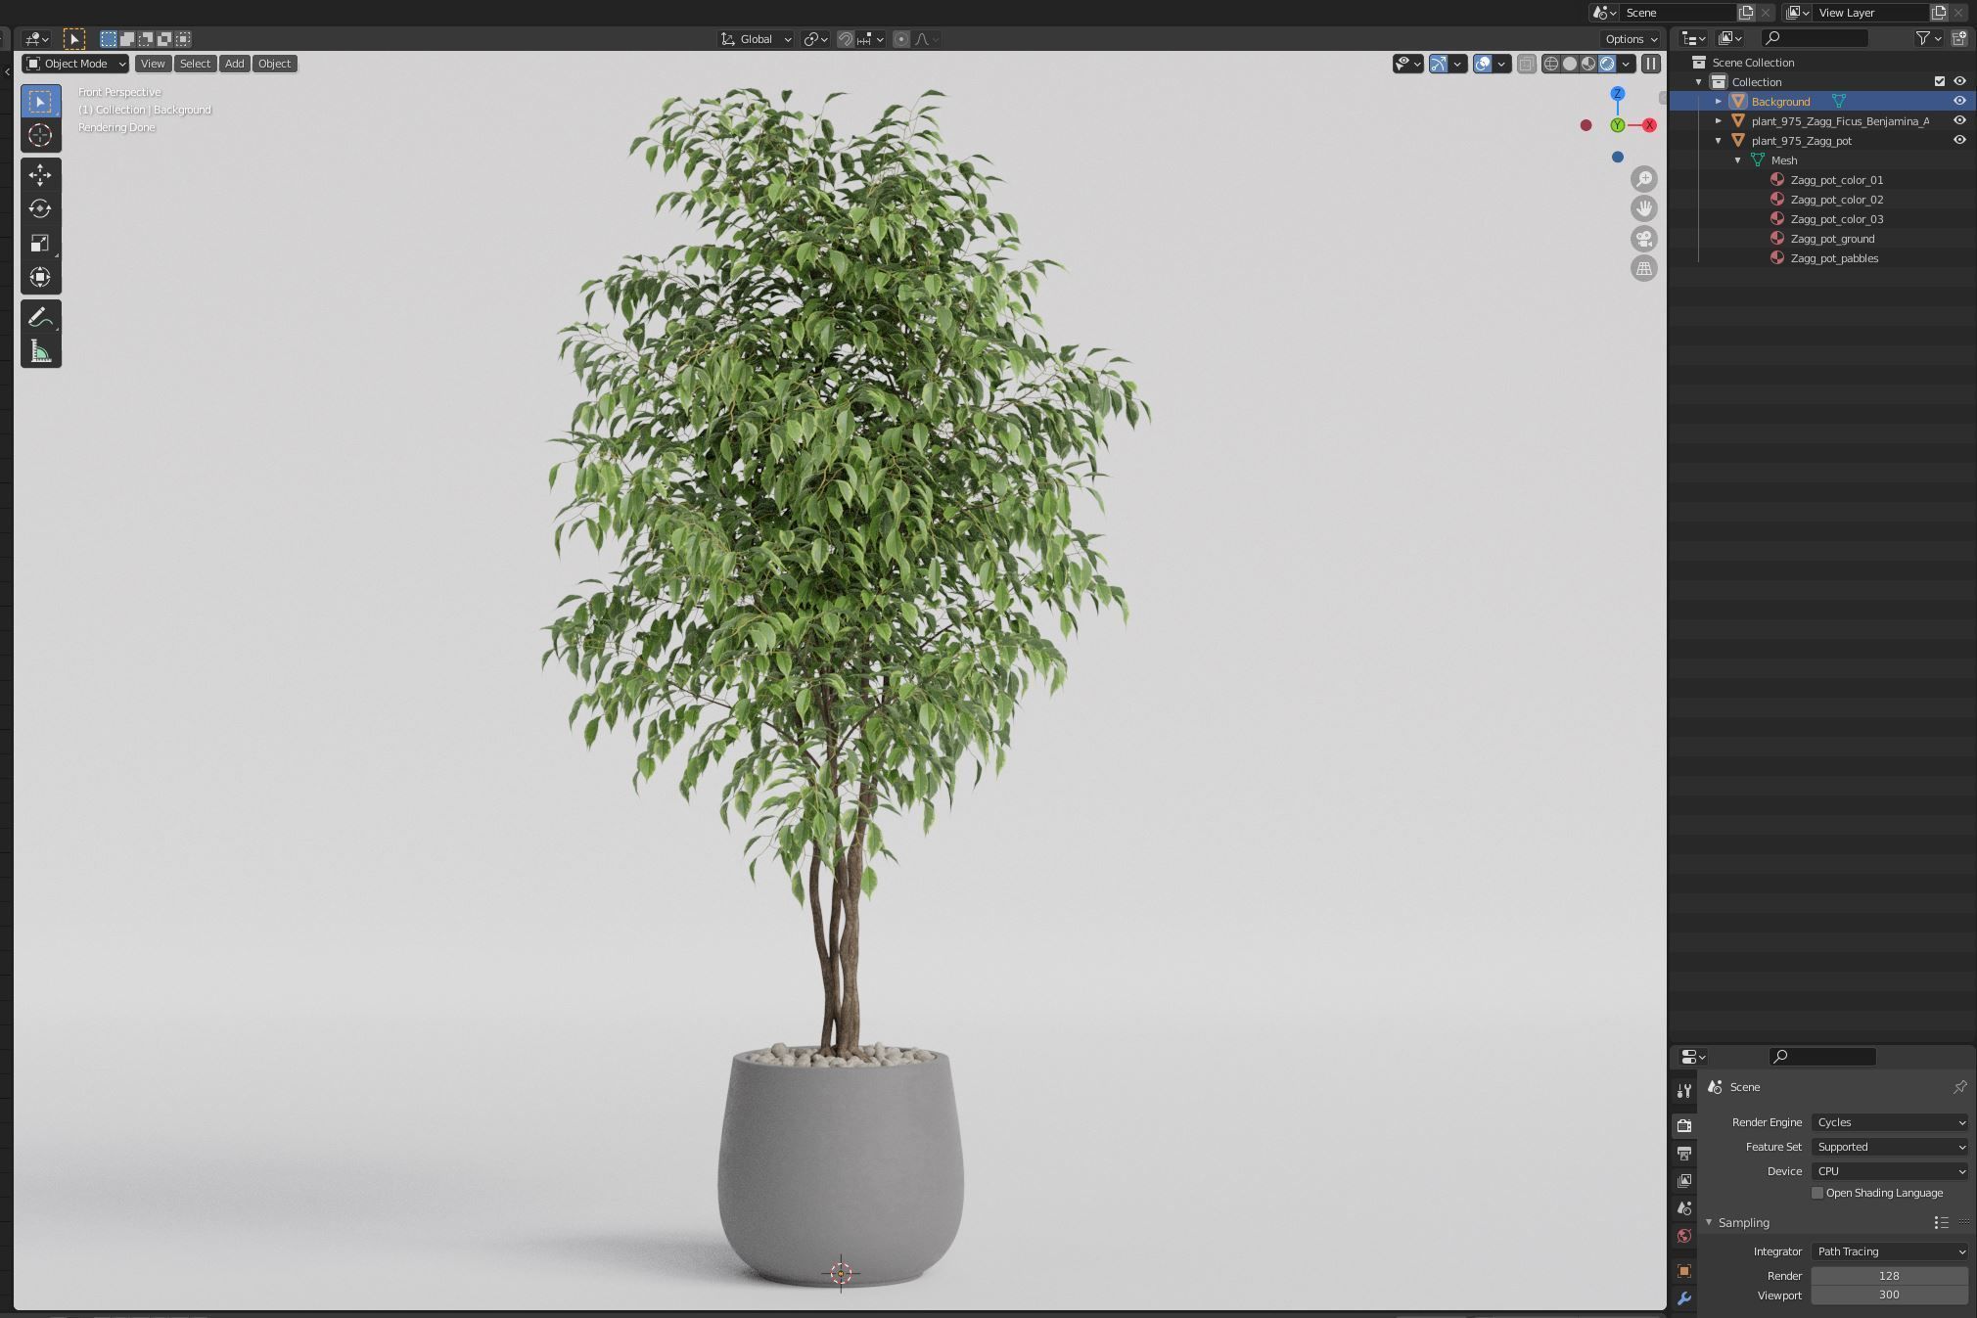Hide the Background object in outliner
The width and height of the screenshot is (1977, 1318).
coord(1959,101)
